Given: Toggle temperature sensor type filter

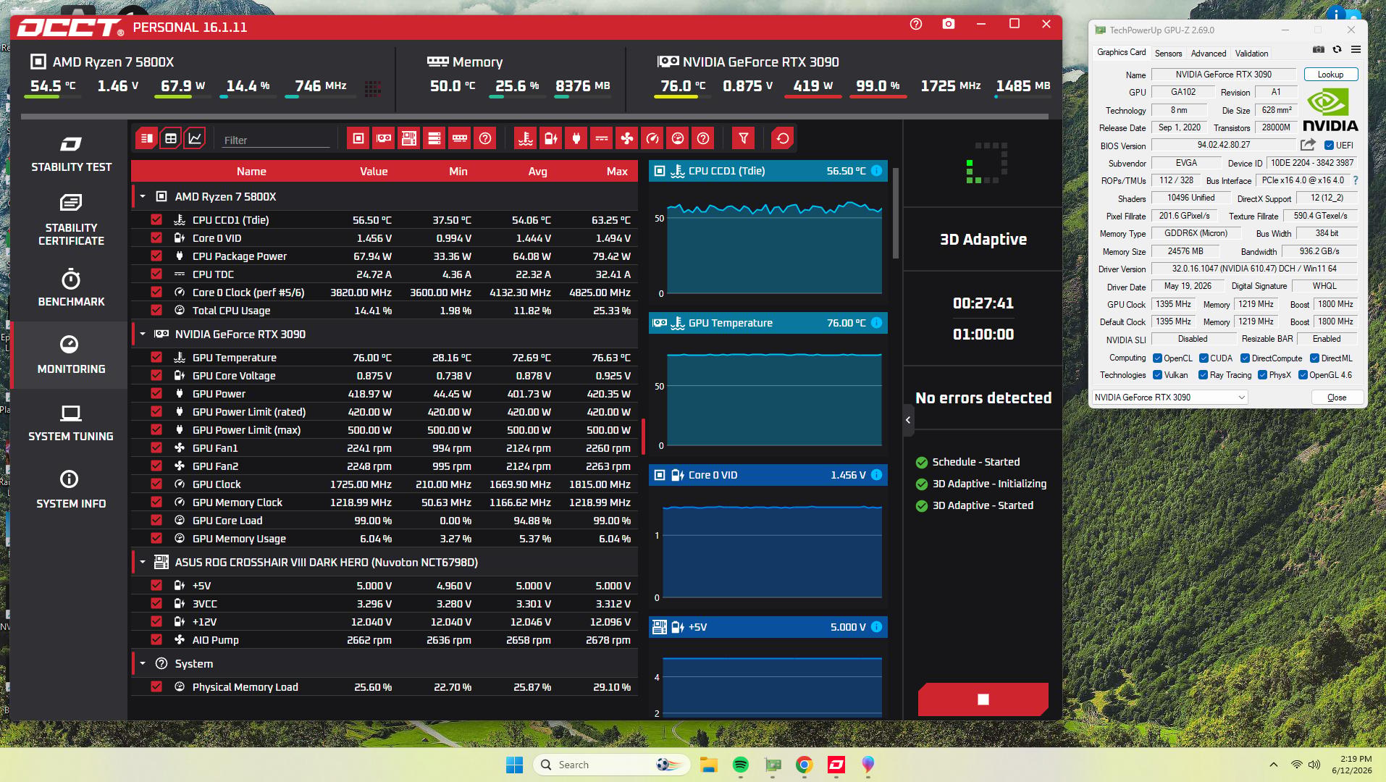Looking at the screenshot, I should [x=526, y=138].
